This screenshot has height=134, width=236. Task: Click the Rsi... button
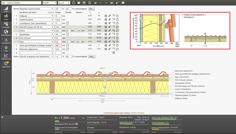click(92, 9)
